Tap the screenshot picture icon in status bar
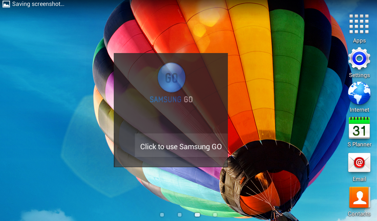This screenshot has width=377, height=221. point(6,4)
